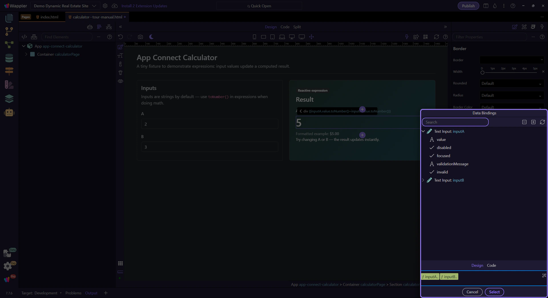548x298 pixels.
Task: Click expand all icon in Data Bindings
Action: coord(533,122)
